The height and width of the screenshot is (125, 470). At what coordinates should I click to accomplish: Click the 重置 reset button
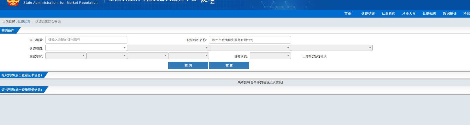coord(229,65)
